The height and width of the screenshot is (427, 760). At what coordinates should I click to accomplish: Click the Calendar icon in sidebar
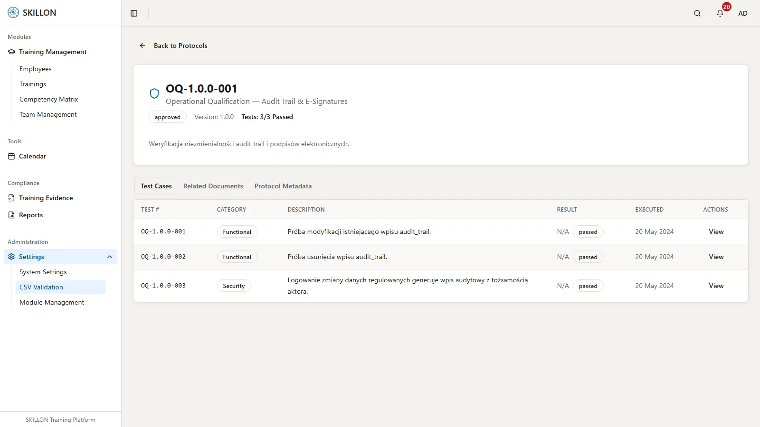tap(11, 156)
